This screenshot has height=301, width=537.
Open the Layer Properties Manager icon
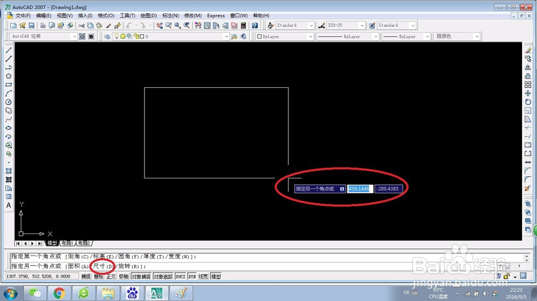pos(107,36)
